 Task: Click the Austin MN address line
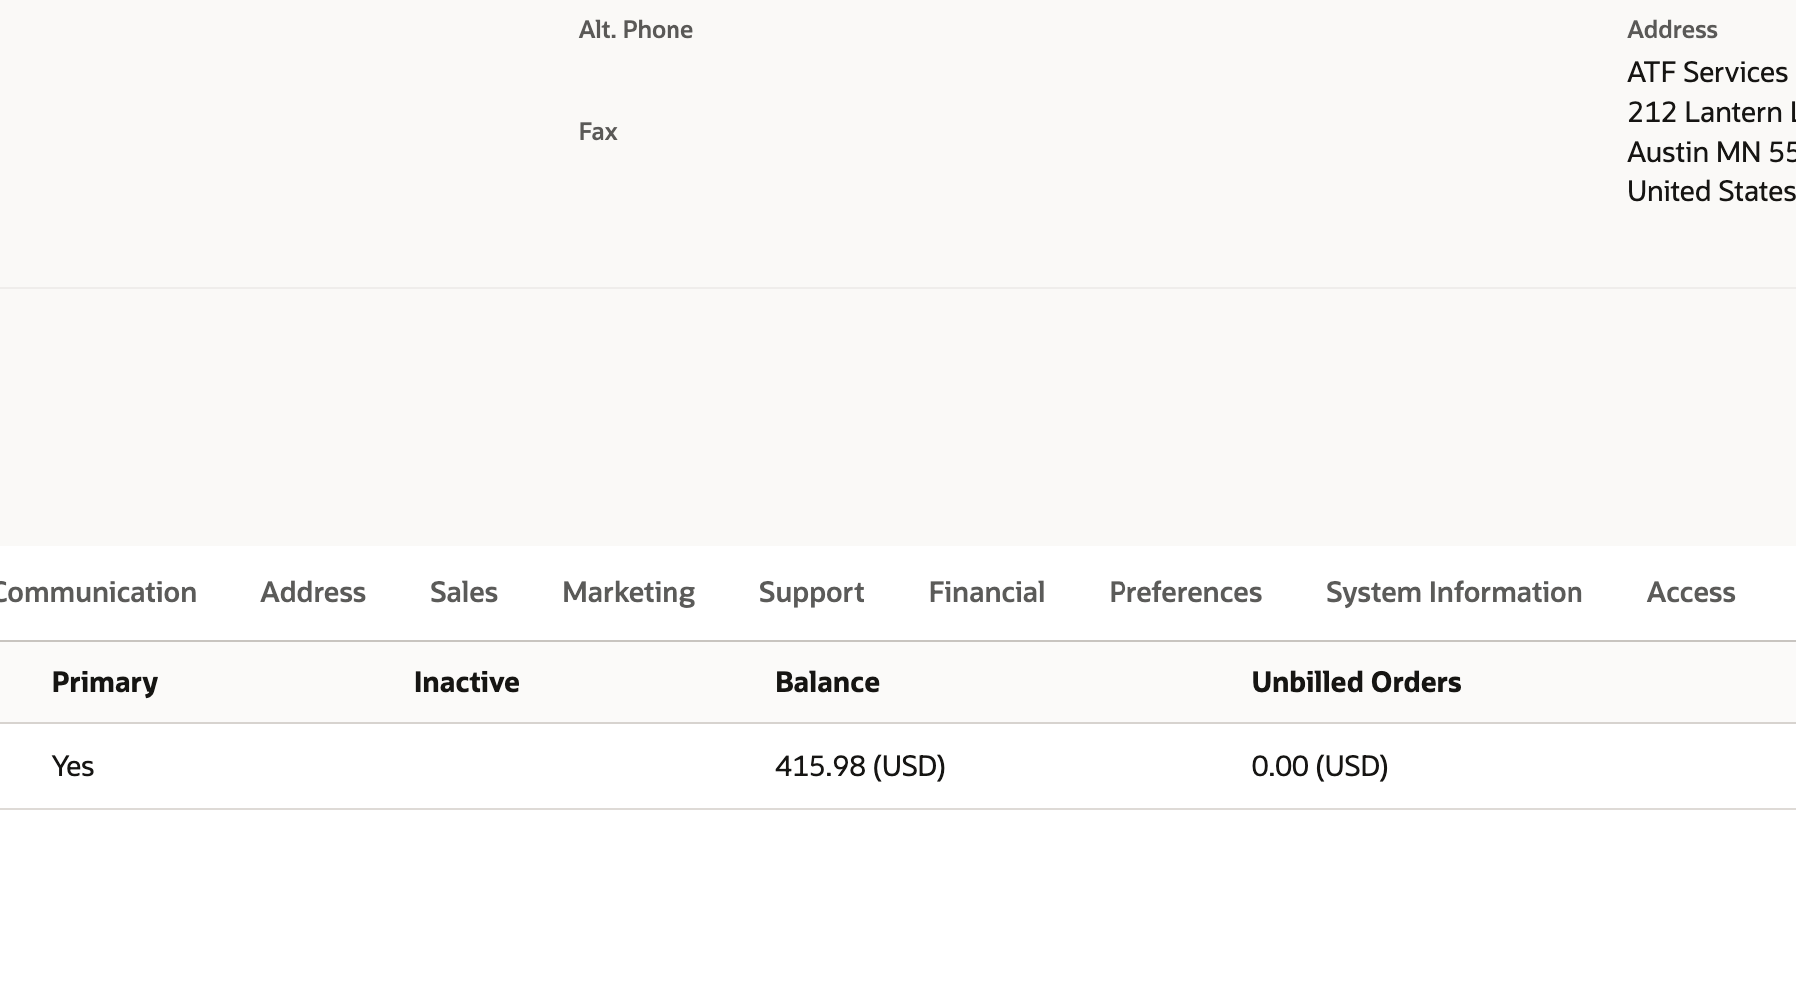(x=1711, y=152)
